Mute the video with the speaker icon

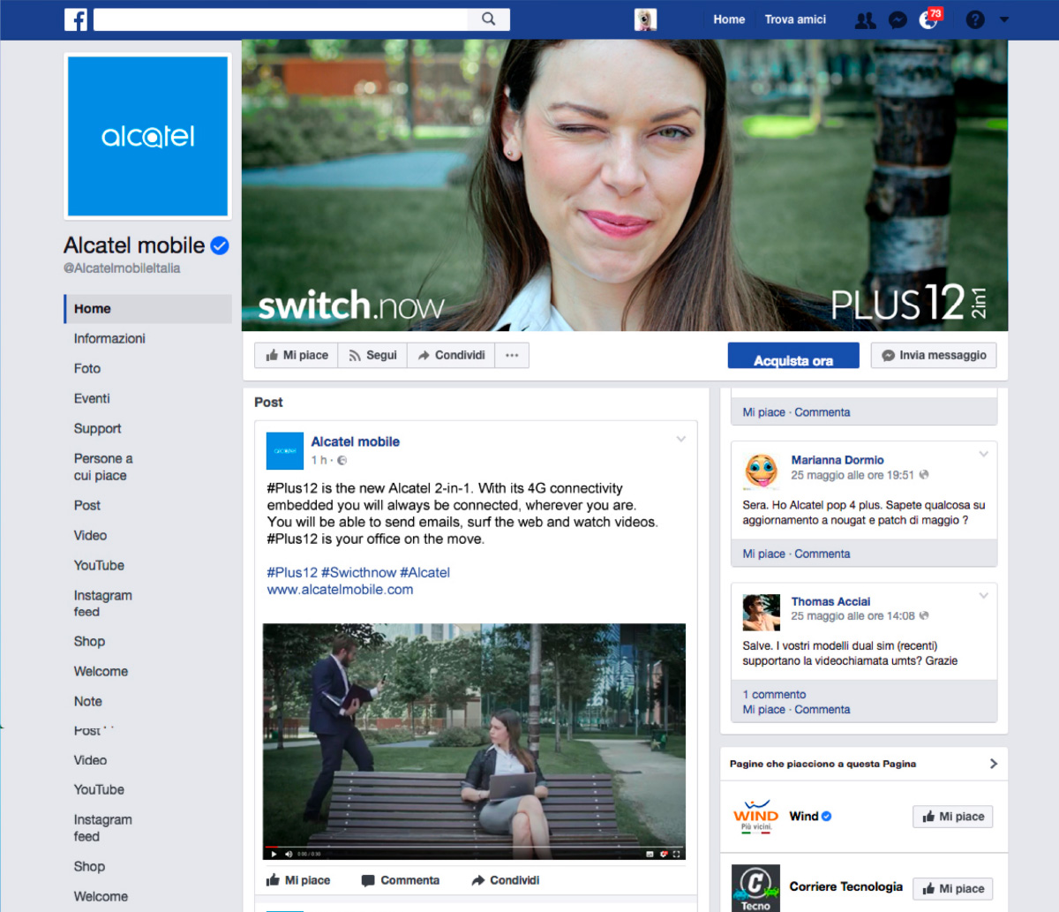point(289,854)
